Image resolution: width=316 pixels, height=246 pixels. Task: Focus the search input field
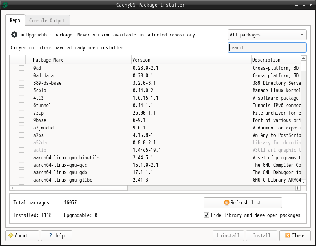[267, 47]
